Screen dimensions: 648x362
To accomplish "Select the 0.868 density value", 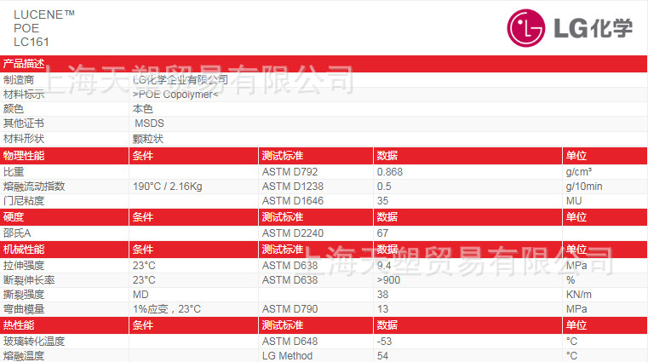I will (x=390, y=171).
